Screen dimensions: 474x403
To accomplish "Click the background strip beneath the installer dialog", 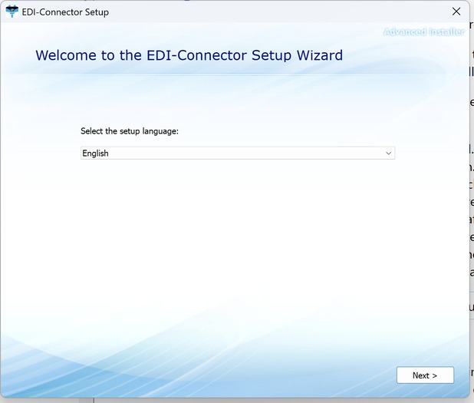I will tap(230, 400).
